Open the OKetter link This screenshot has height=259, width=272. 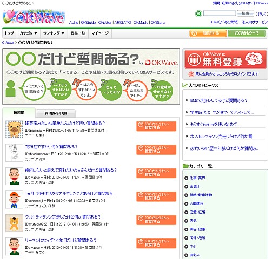105,23
